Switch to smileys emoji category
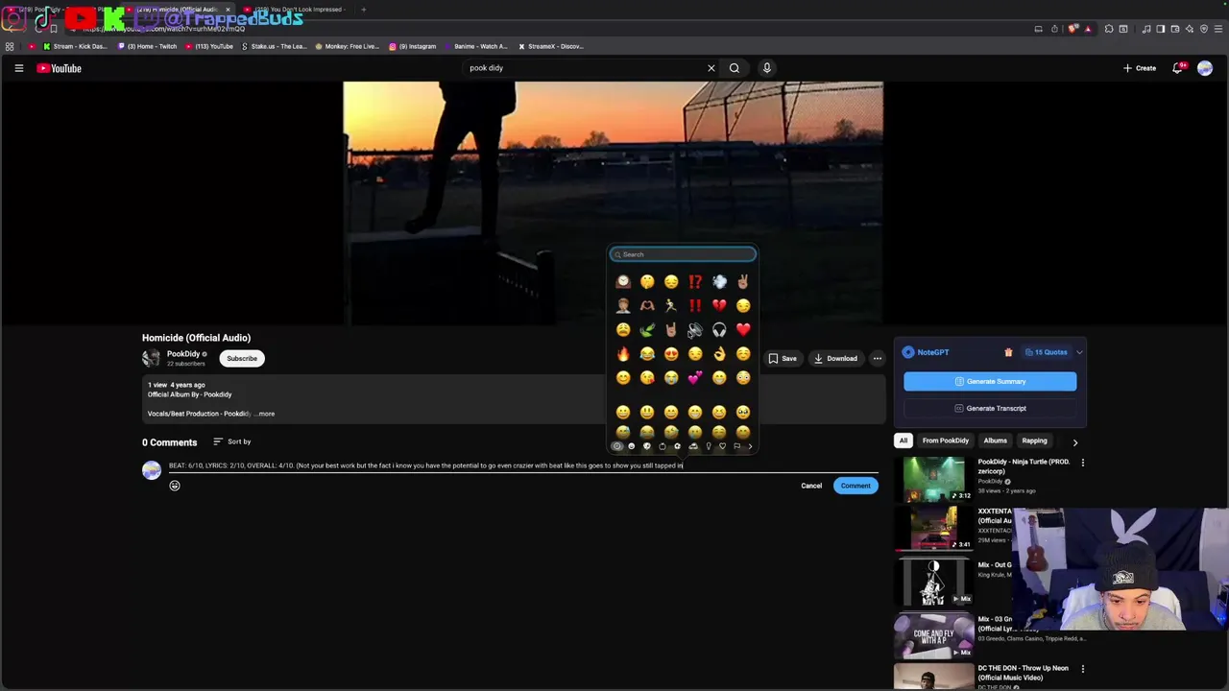 click(x=631, y=446)
